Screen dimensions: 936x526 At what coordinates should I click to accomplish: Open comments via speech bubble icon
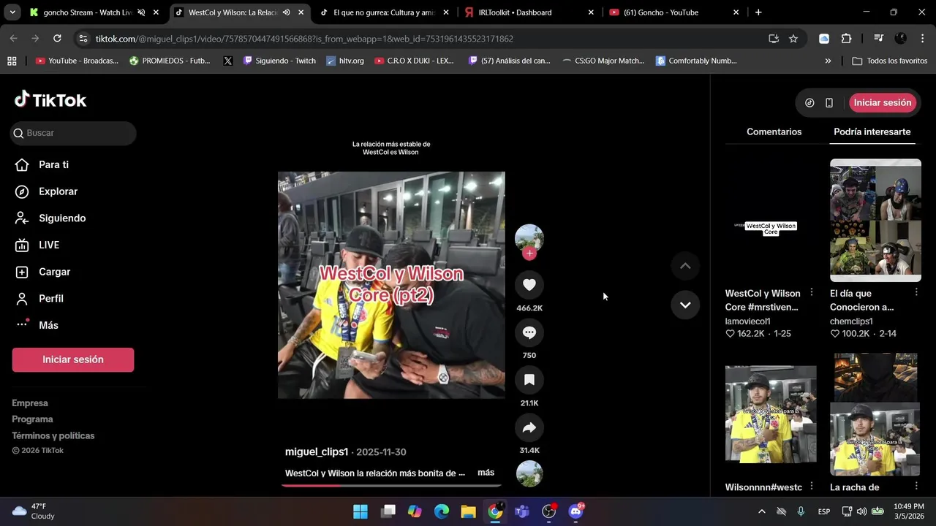point(529,333)
